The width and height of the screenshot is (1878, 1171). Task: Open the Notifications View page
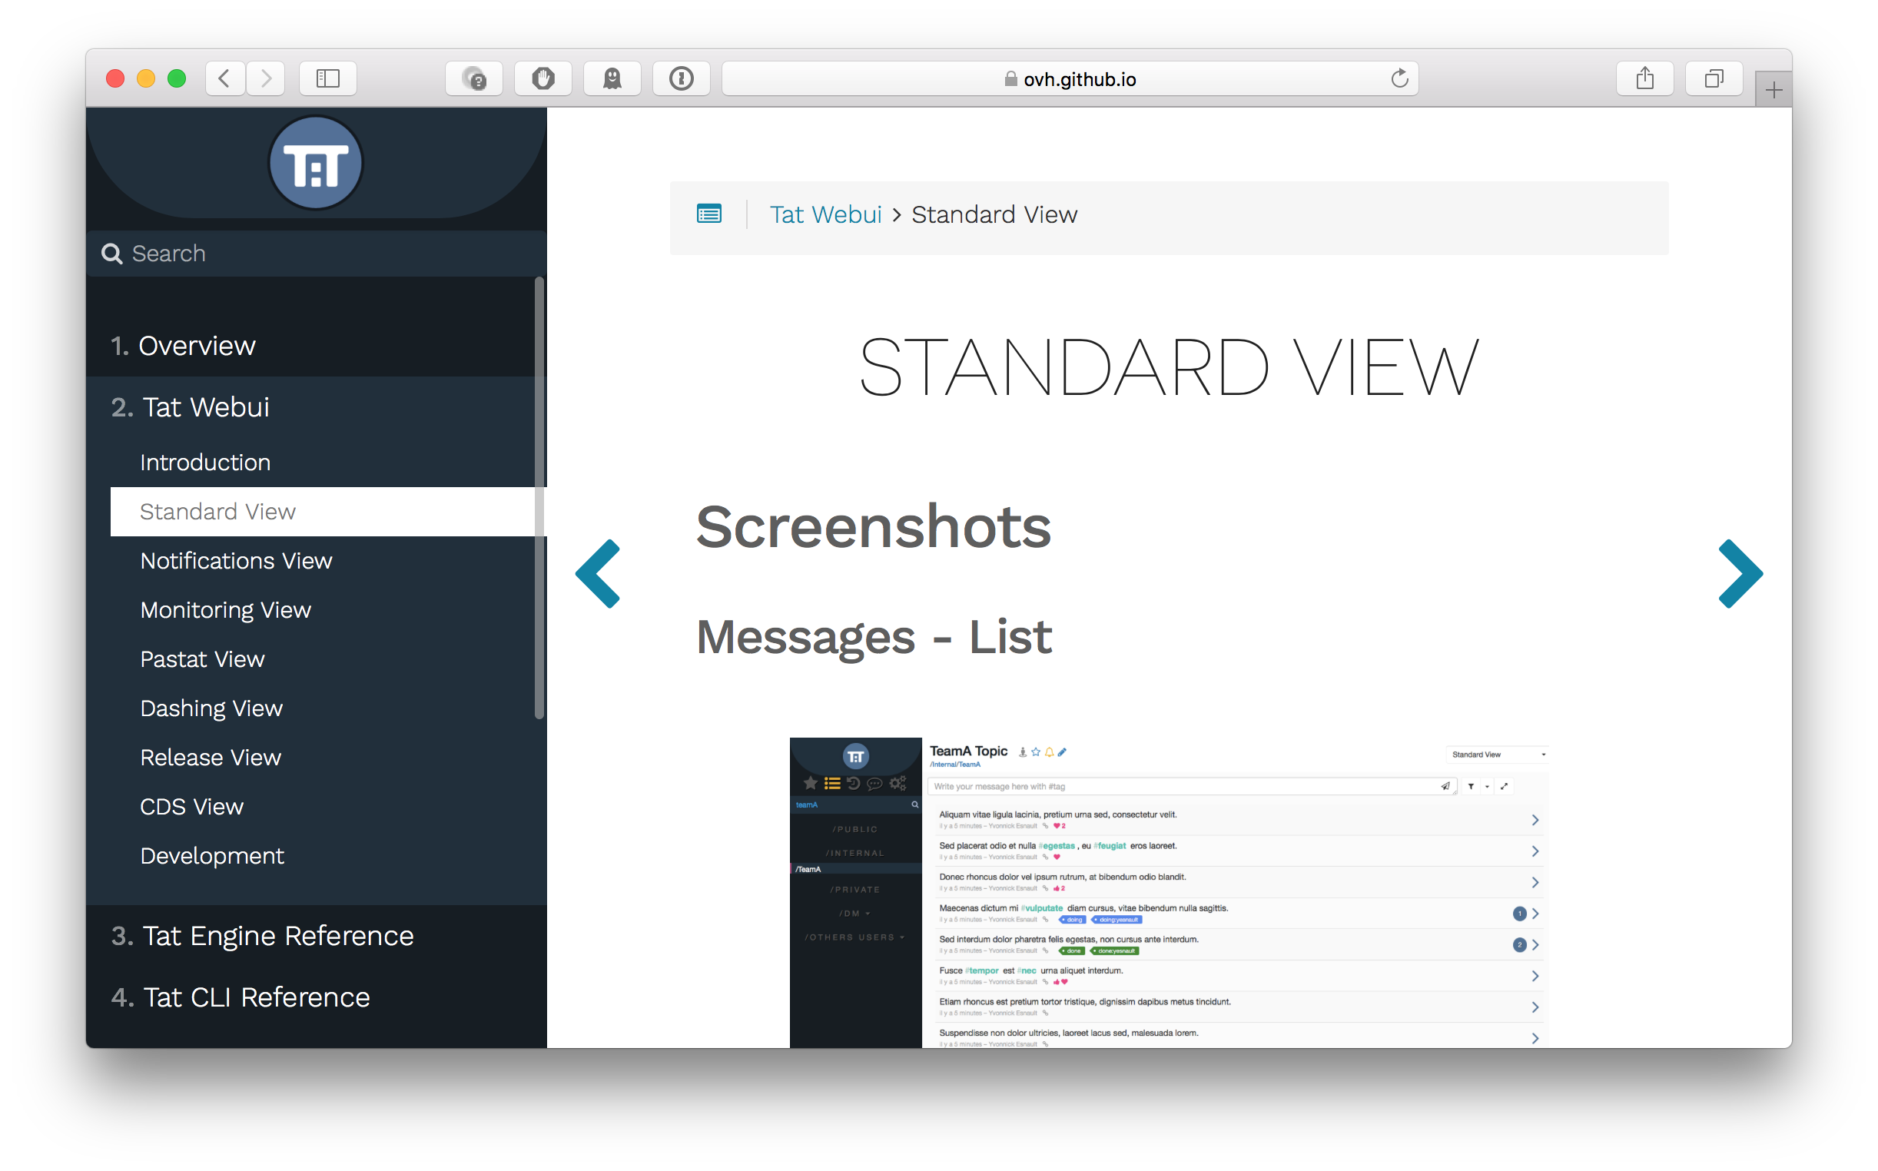[236, 561]
